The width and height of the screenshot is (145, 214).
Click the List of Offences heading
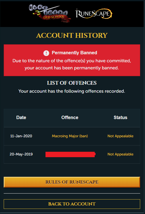[x=72, y=83]
